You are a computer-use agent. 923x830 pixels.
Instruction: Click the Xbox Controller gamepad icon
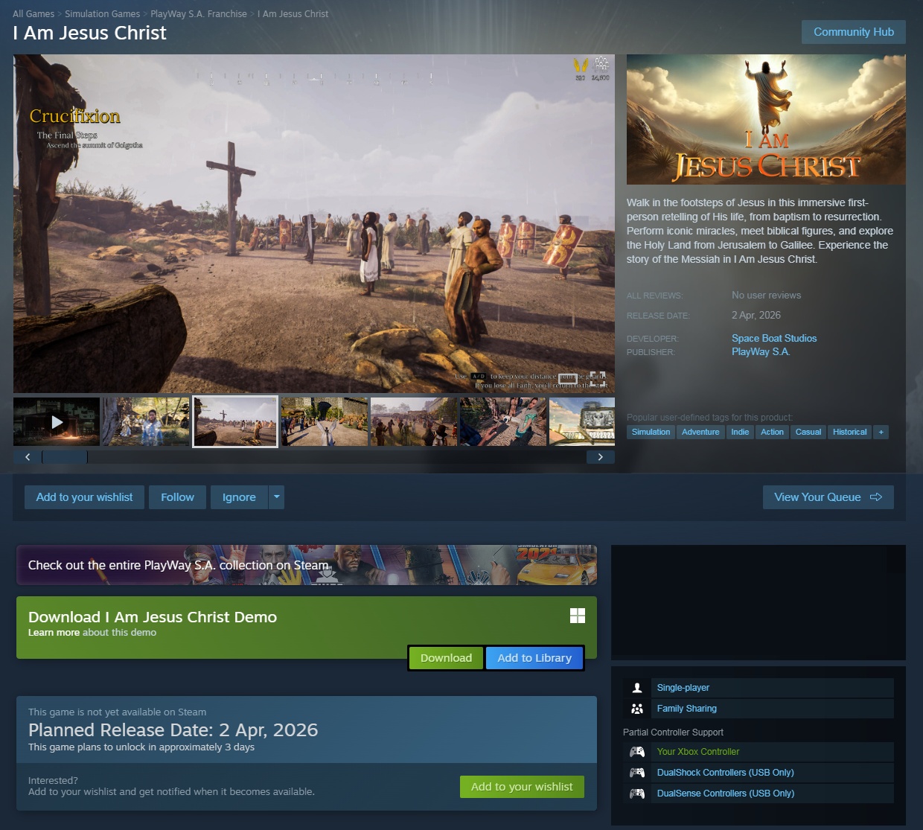click(x=637, y=752)
